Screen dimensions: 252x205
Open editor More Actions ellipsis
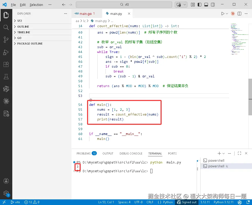click(246, 14)
